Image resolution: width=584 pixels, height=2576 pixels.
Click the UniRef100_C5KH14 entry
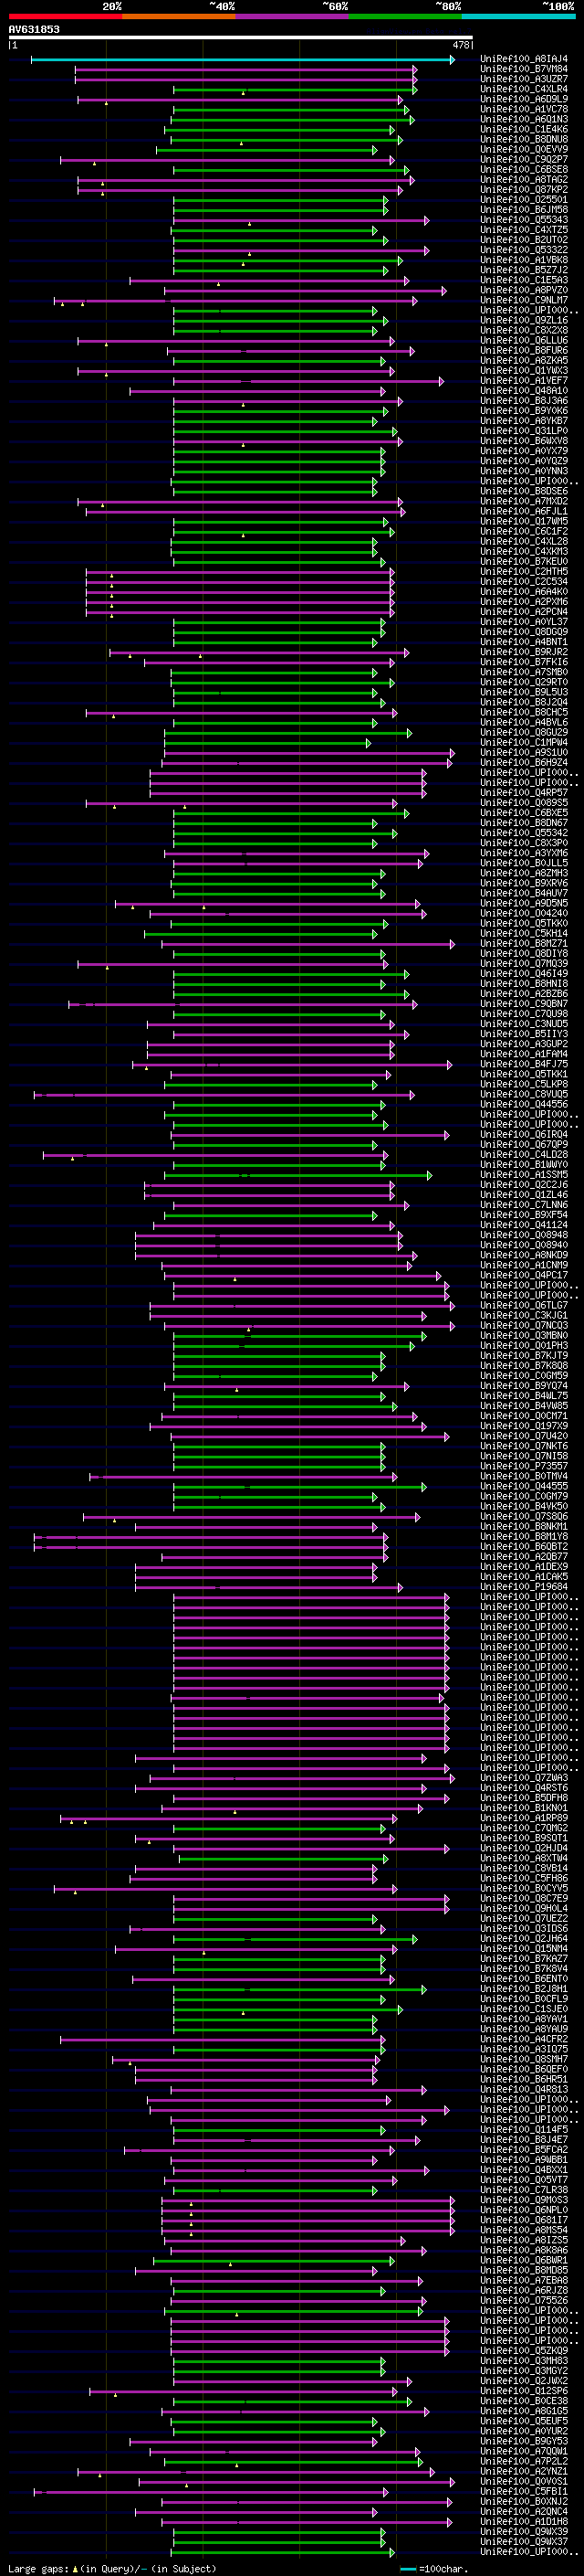click(524, 933)
